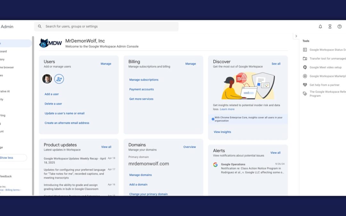Click Billing terms in sidebar footer
The width and height of the screenshot is (346, 216).
tap(12, 190)
